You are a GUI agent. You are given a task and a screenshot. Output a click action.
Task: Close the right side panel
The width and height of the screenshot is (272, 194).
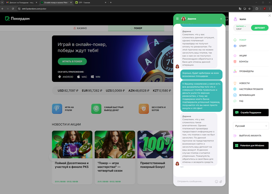pos(270,16)
